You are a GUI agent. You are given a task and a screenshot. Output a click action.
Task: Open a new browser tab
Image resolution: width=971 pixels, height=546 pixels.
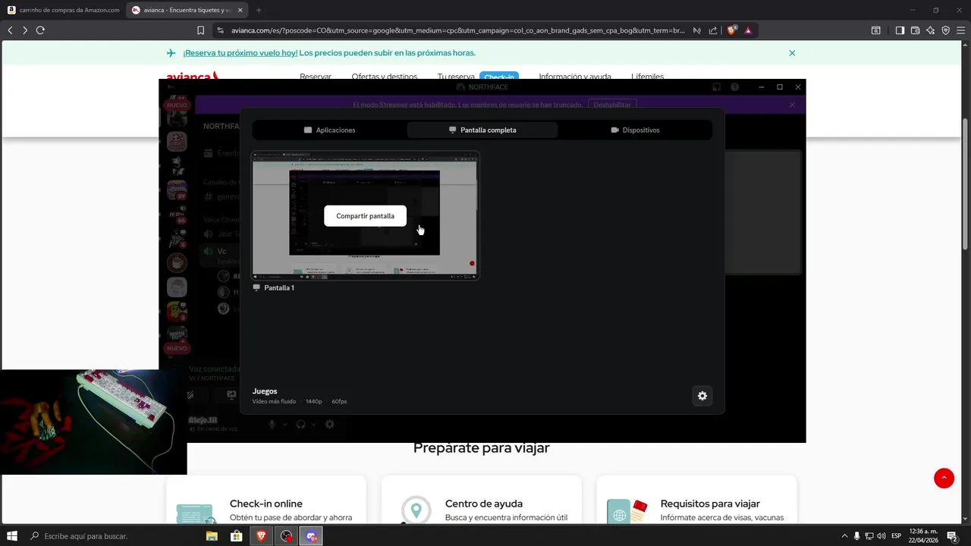[259, 10]
